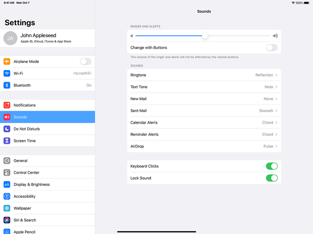The image size is (313, 234).
Task: Tap the AirDrop label
Action: 137,147
